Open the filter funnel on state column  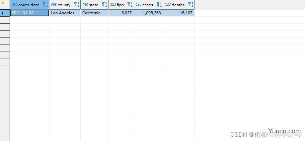(x=103, y=5)
